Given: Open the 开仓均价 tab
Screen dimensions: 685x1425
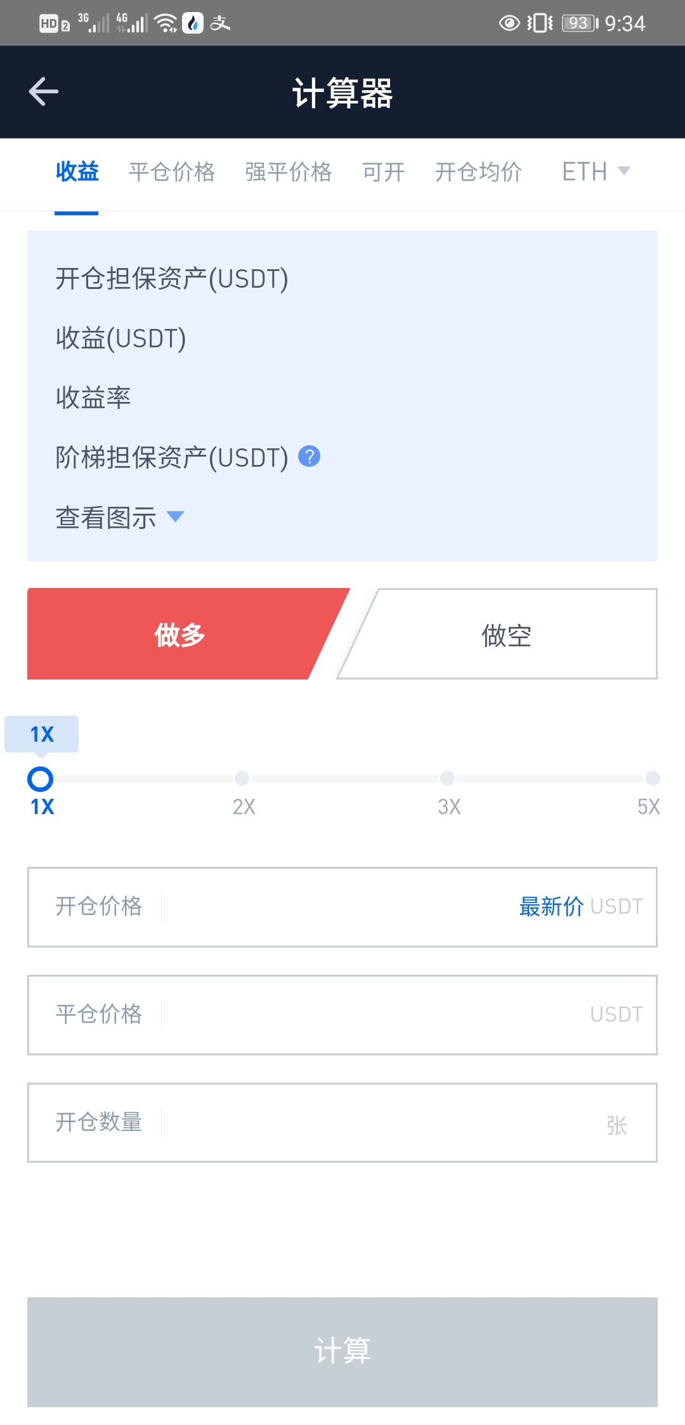Looking at the screenshot, I should click(478, 171).
